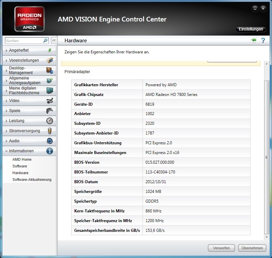The width and height of the screenshot is (272, 258).
Task: Open Software-Aktualisierung page
Action: (x=32, y=179)
